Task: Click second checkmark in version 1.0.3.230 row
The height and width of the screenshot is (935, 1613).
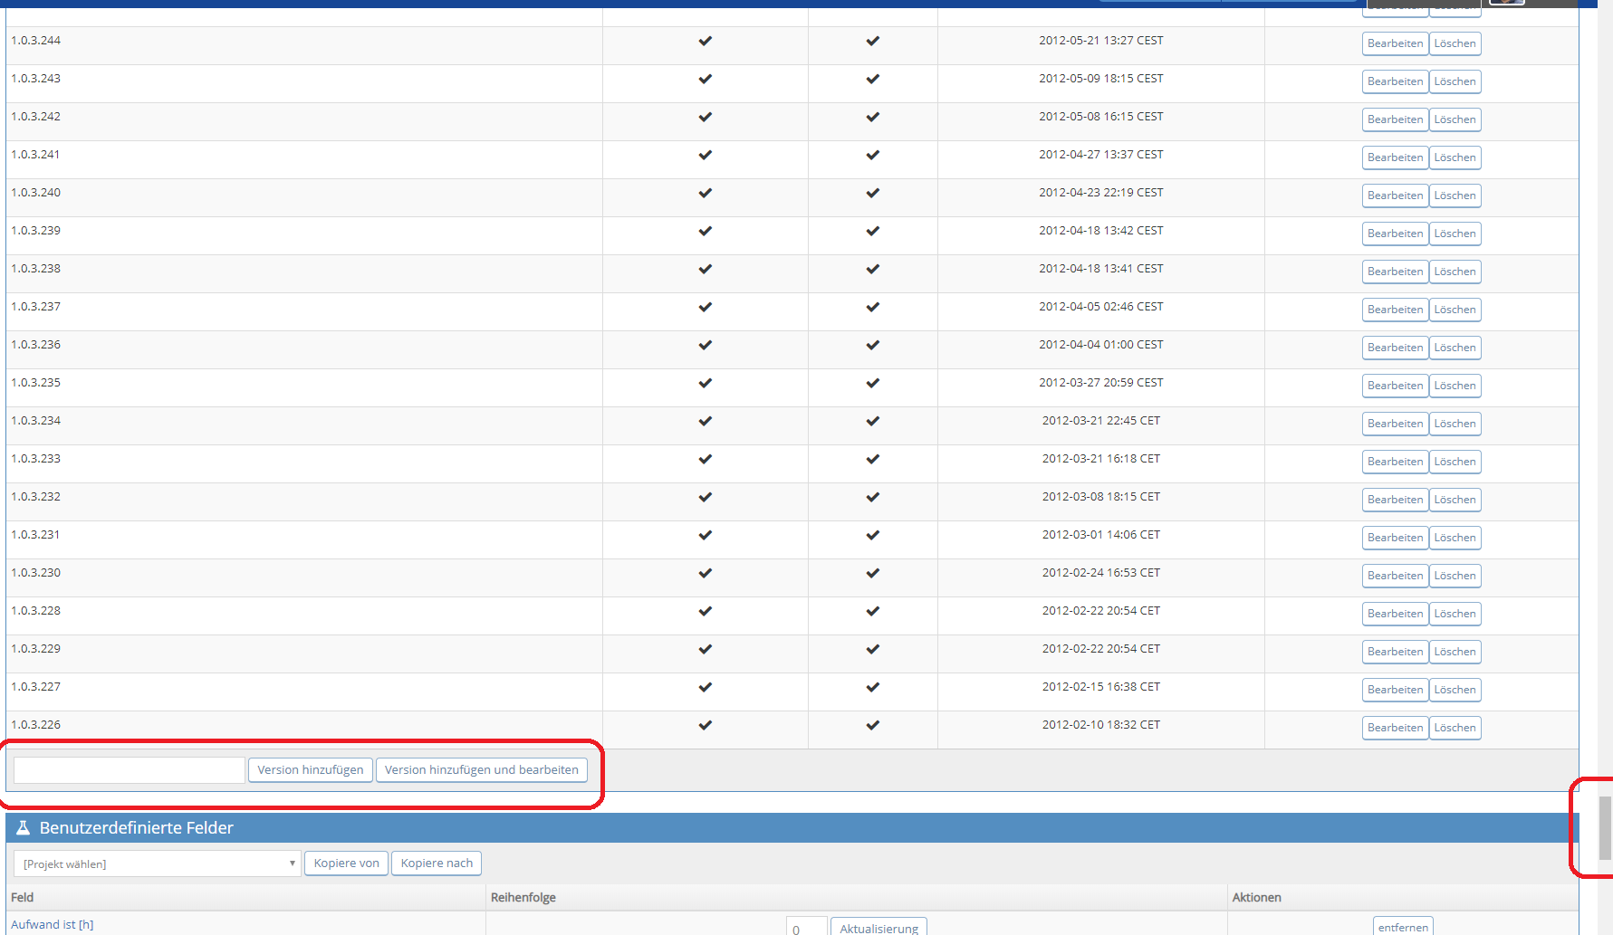Action: pyautogui.click(x=872, y=573)
